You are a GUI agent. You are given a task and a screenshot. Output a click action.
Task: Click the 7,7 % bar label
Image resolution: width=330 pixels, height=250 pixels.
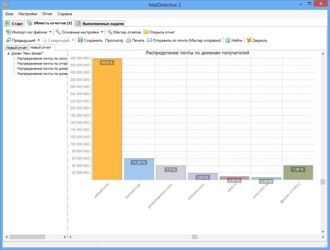click(171, 170)
